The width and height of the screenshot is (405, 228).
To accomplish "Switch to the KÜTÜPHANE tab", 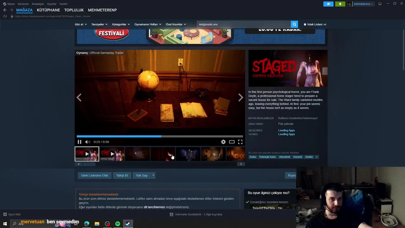I will click(48, 10).
